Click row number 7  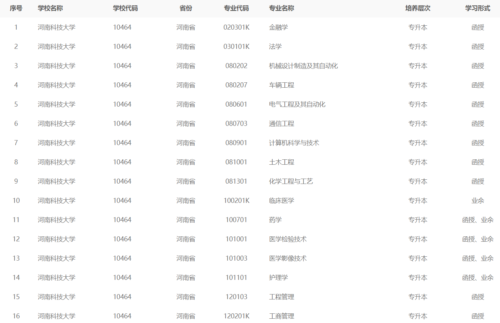click(16, 143)
